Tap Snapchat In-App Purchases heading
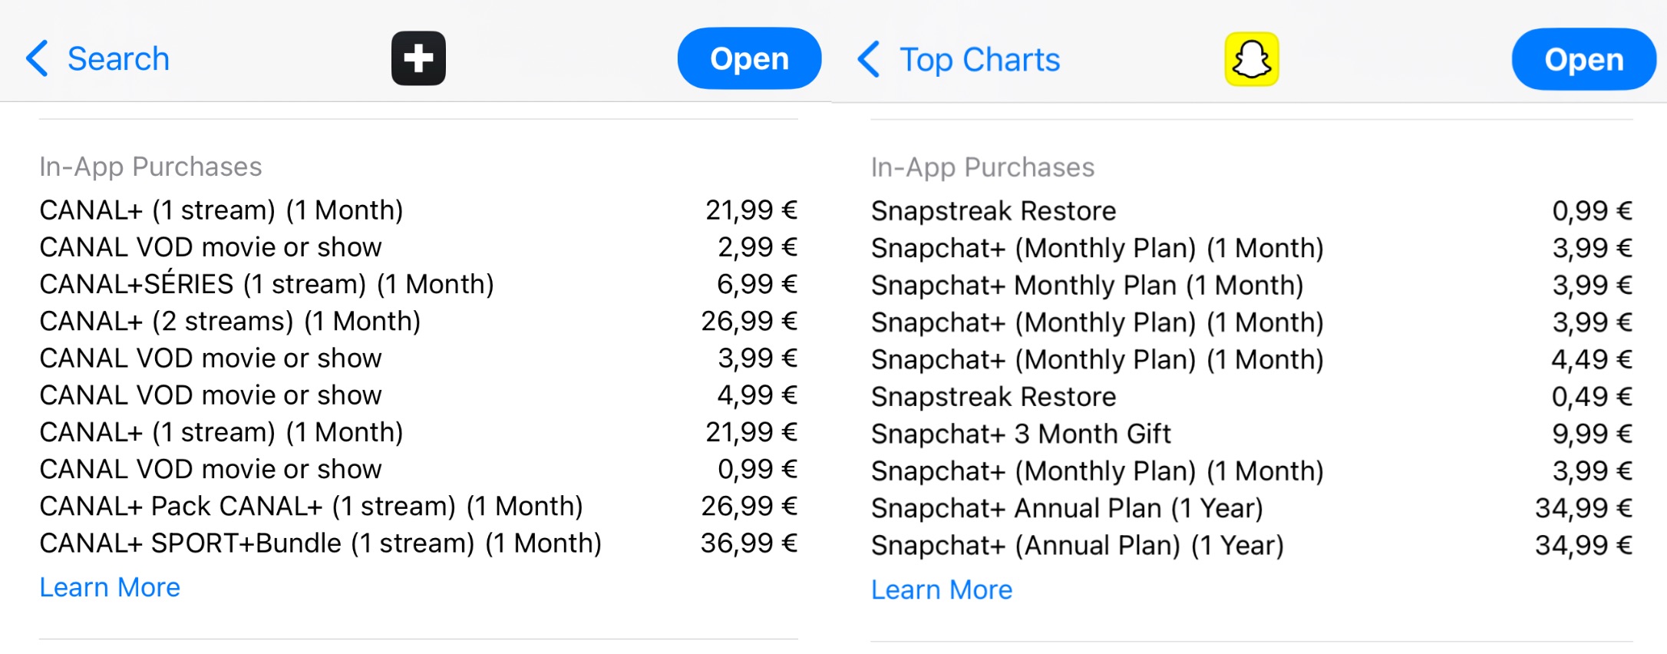 (x=982, y=167)
